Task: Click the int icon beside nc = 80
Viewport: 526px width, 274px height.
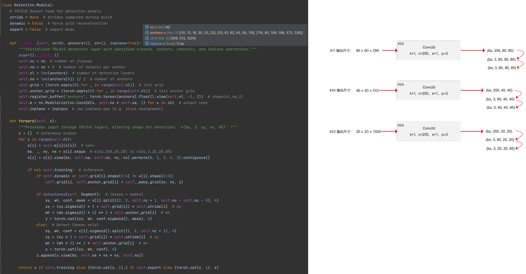Action: [147, 27]
